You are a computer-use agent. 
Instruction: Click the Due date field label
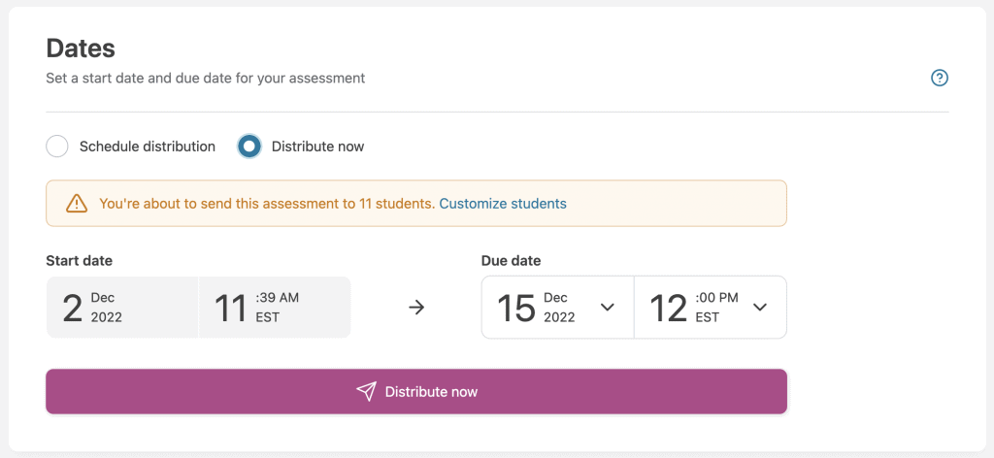511,260
